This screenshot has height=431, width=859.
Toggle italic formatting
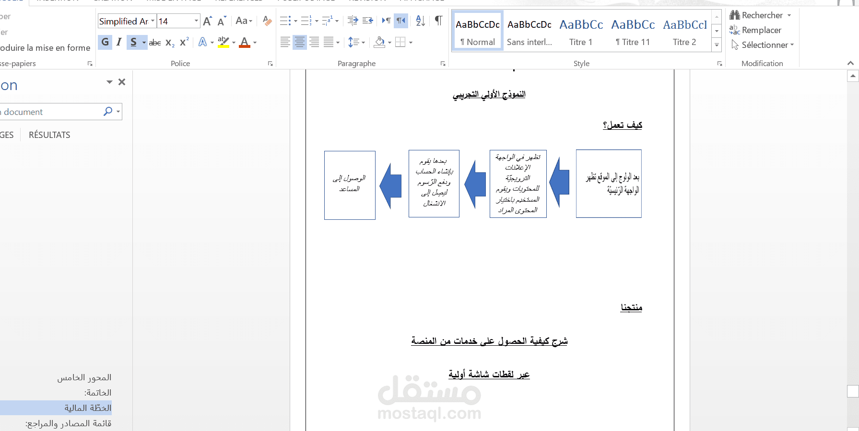coord(119,42)
